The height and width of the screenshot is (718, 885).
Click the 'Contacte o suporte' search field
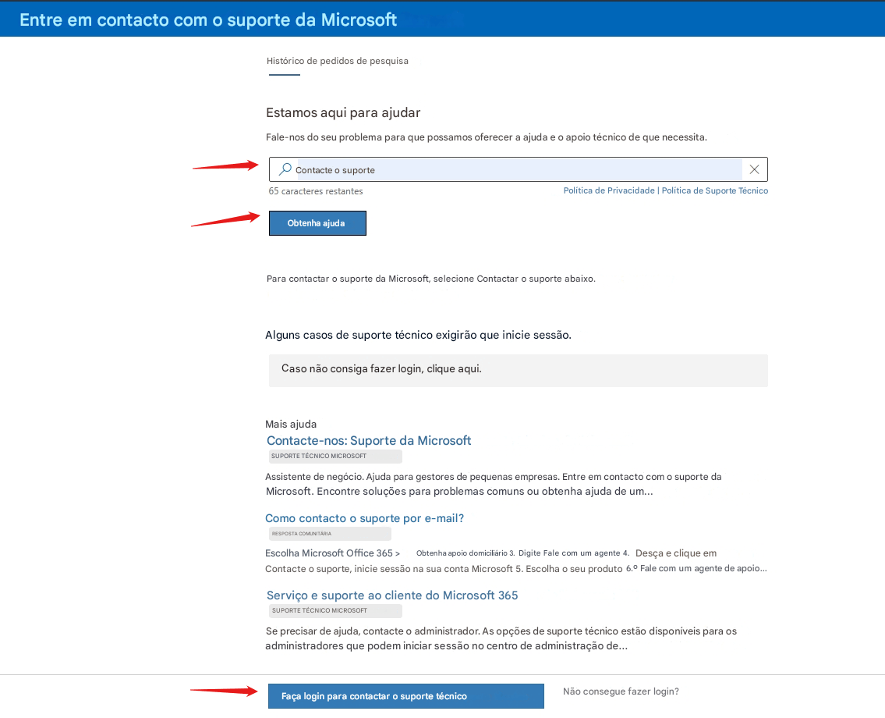518,169
